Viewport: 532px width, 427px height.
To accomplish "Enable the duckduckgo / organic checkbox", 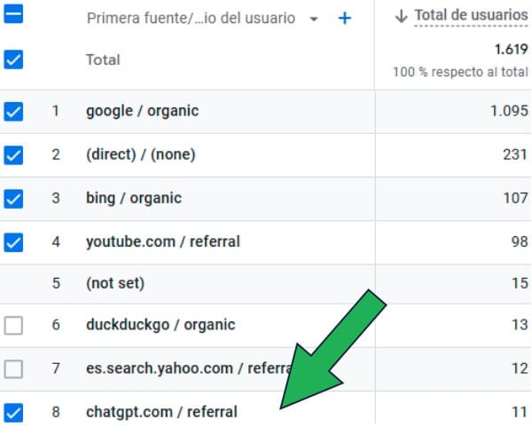I will pos(13,326).
